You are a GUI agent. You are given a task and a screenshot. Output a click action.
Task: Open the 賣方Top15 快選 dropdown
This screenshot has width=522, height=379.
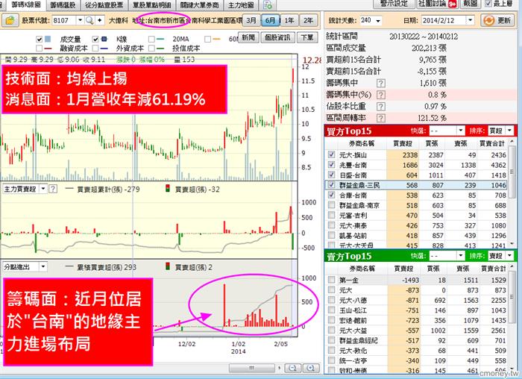pyautogui.click(x=460, y=256)
